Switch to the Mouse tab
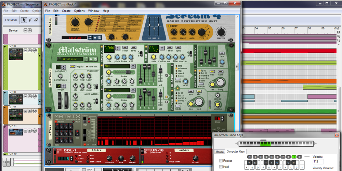342x171 pixels. coord(220,152)
